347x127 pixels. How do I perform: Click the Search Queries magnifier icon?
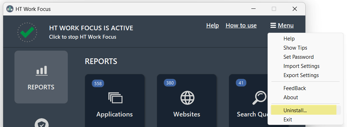259,98
